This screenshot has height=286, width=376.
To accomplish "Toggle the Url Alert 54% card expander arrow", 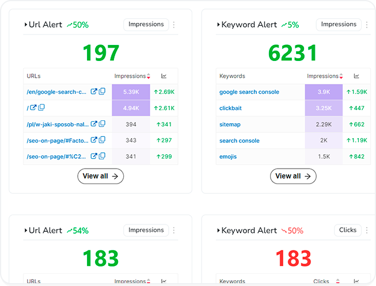I will pyautogui.click(x=26, y=230).
